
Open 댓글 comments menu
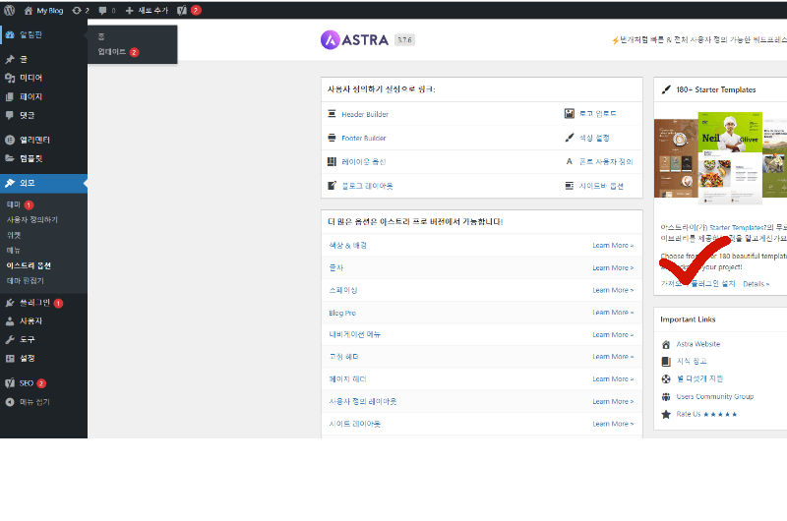click(43, 115)
